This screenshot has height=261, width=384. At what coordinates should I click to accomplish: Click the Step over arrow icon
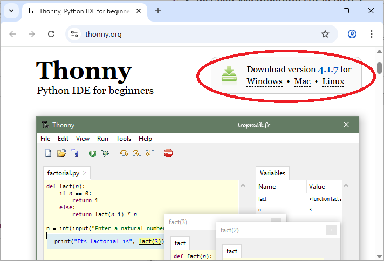(124, 153)
